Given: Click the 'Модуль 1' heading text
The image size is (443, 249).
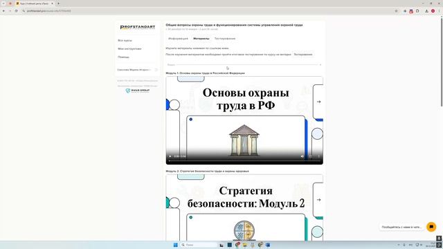Looking at the screenshot, I should [205, 73].
